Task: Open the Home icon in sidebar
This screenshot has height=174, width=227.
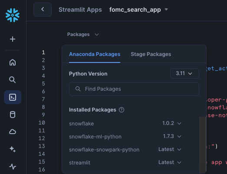Action: (13, 62)
